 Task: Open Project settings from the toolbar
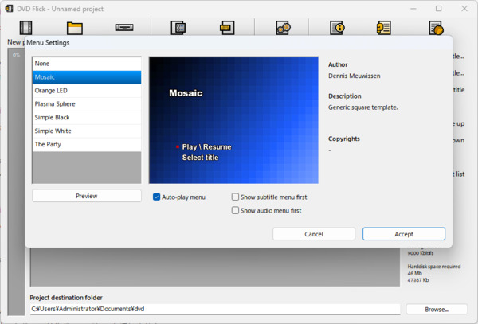(178, 28)
